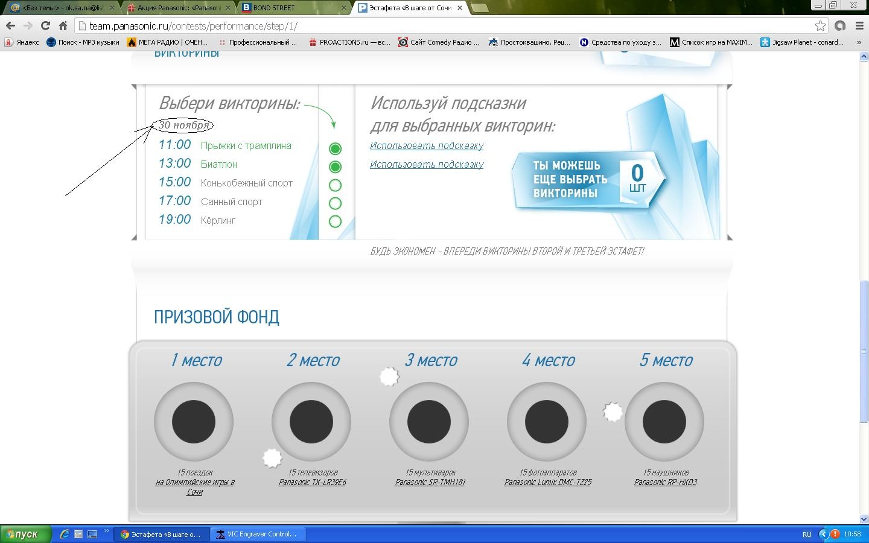The width and height of the screenshot is (869, 543).
Task: Deselect the 11:00 Прыжки с трамплина radio
Action: point(335,148)
